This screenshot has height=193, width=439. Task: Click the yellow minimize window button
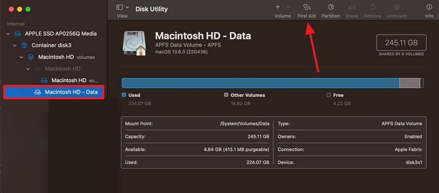point(20,9)
